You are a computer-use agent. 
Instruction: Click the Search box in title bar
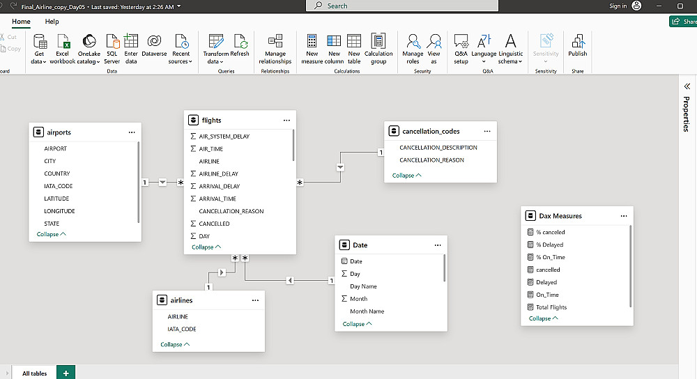coord(402,6)
